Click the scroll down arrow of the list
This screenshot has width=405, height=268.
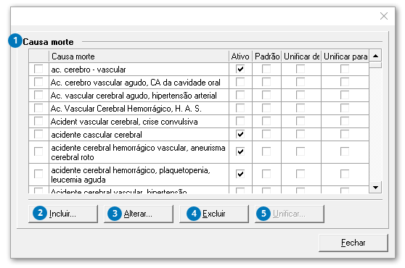[375, 188]
